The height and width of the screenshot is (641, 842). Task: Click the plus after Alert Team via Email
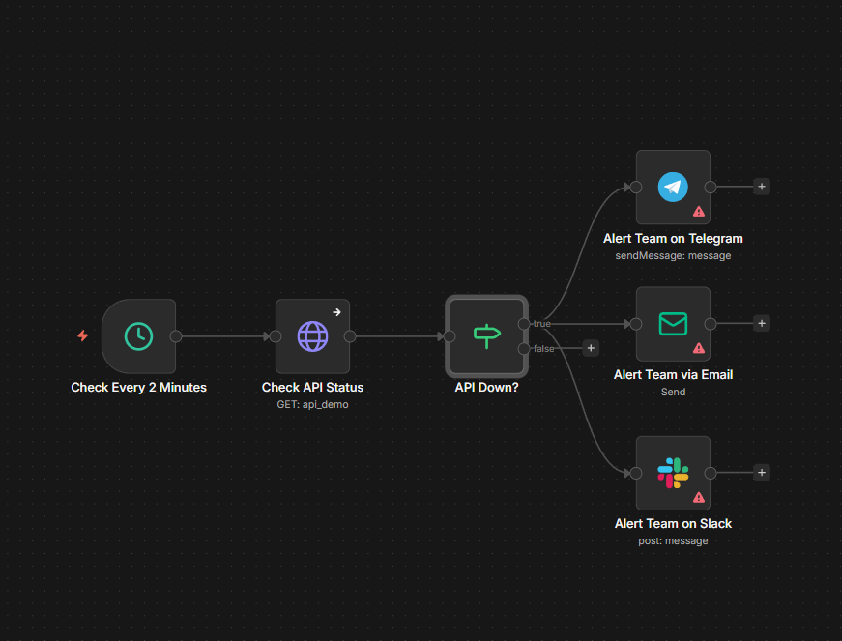(762, 324)
